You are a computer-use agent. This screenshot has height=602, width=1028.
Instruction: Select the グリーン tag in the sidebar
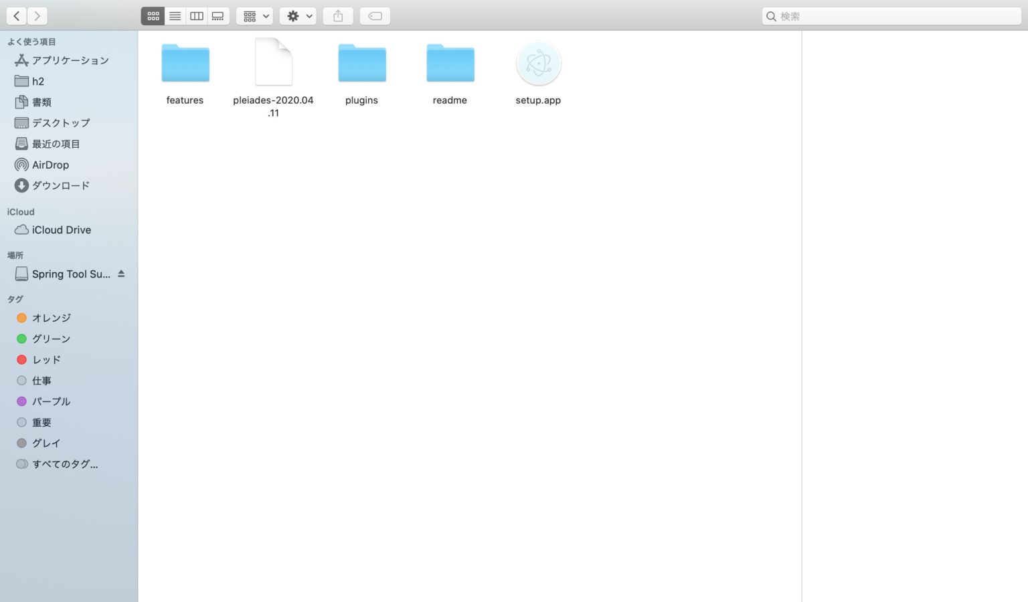[x=51, y=338]
